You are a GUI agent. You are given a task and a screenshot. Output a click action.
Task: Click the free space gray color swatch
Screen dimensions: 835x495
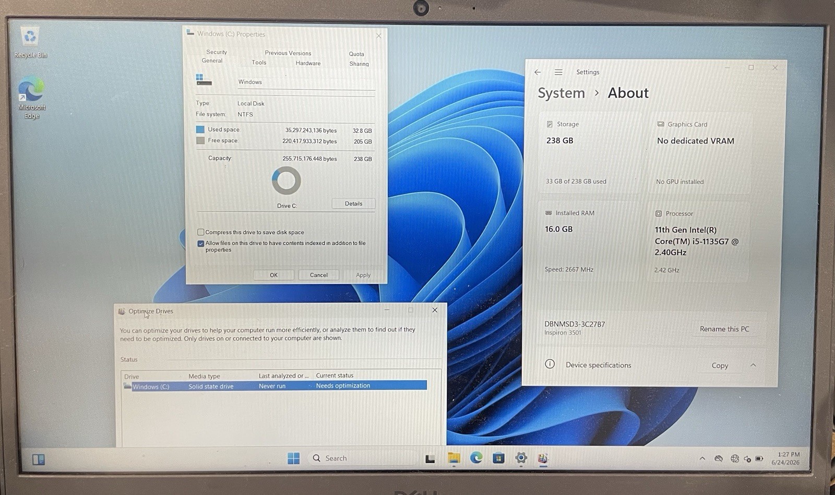[200, 140]
